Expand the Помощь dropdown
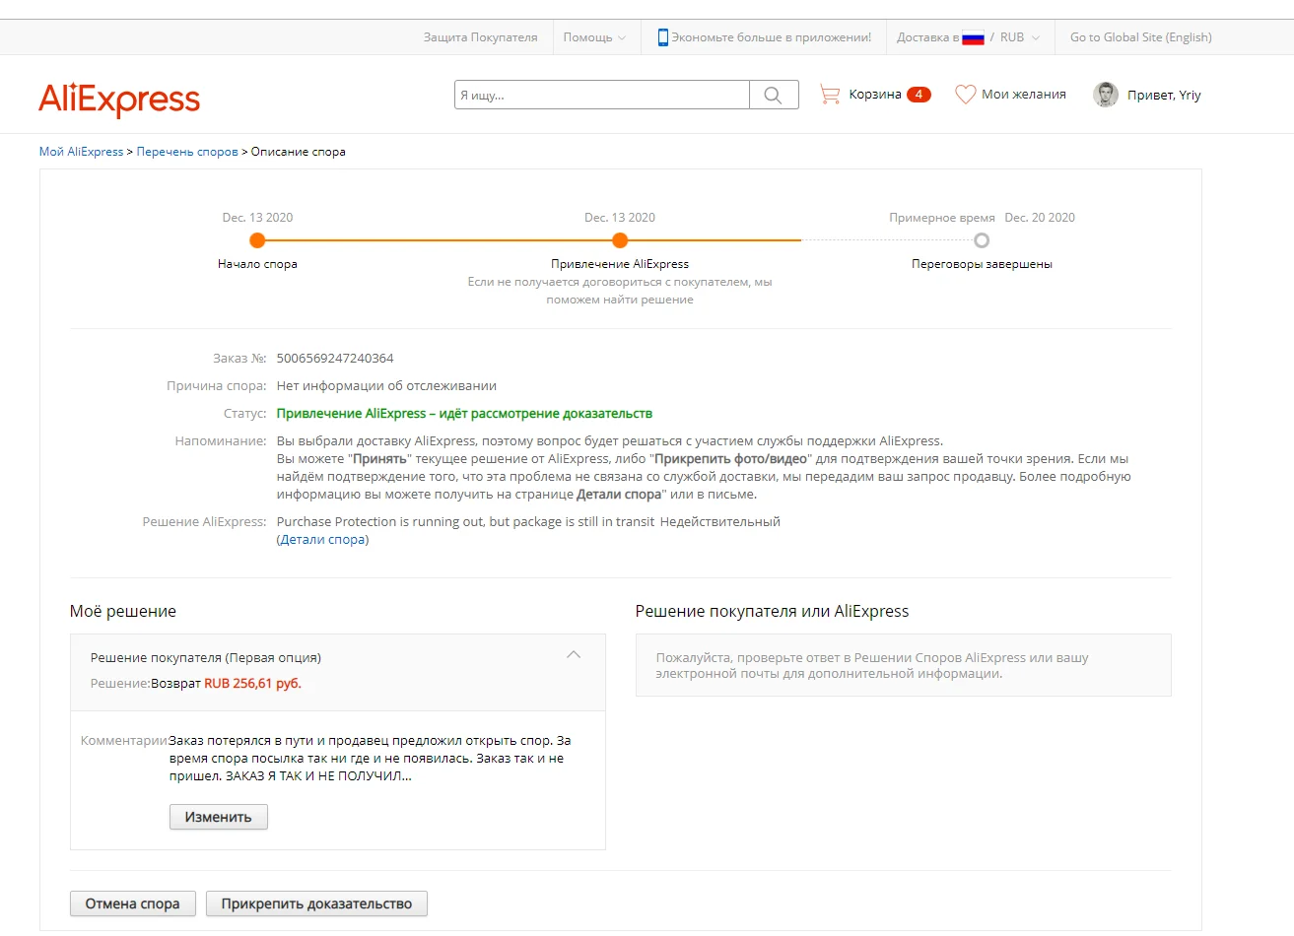Image resolution: width=1294 pixels, height=936 pixels. tap(594, 37)
